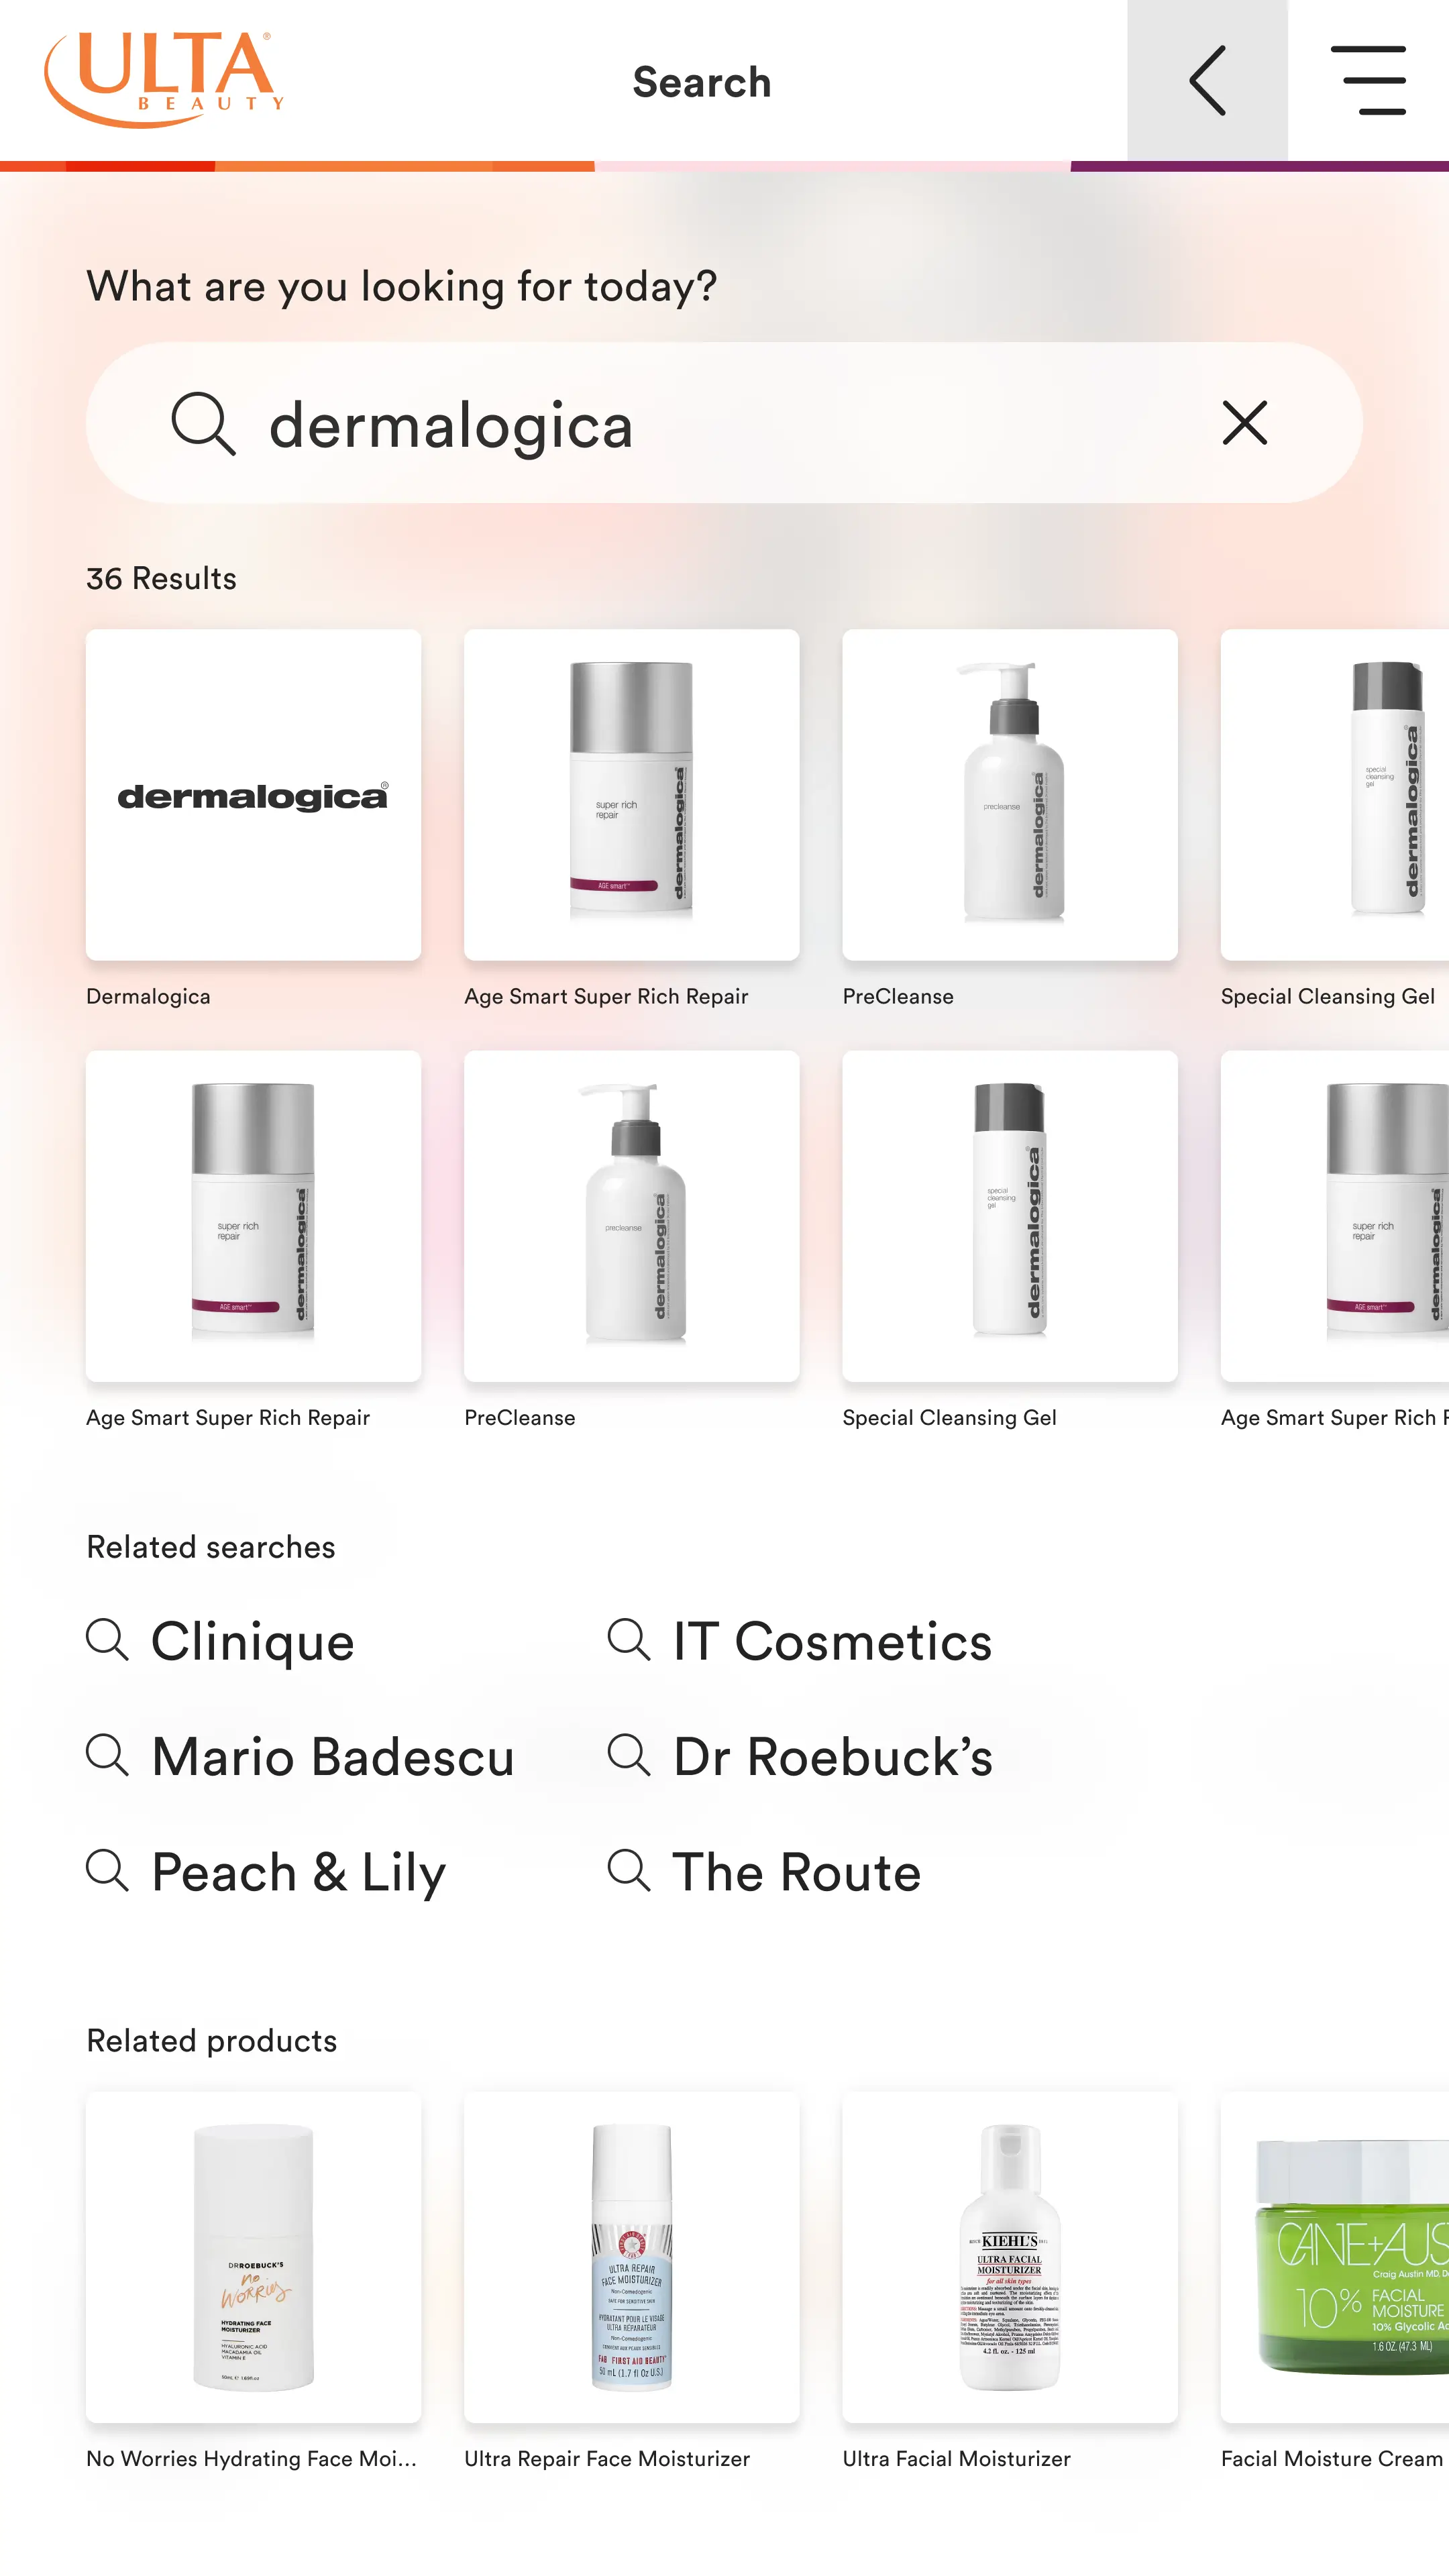Open first Age Smart Super Rich Repair product
This screenshot has width=1449, height=2576.
click(631, 819)
